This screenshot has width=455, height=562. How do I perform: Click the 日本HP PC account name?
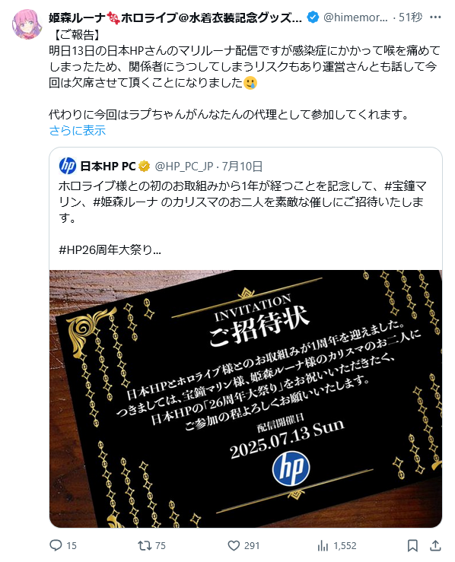tap(108, 167)
